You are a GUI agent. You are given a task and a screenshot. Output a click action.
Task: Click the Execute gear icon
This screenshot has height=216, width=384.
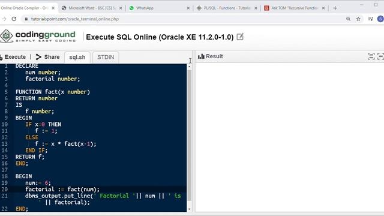(1, 58)
